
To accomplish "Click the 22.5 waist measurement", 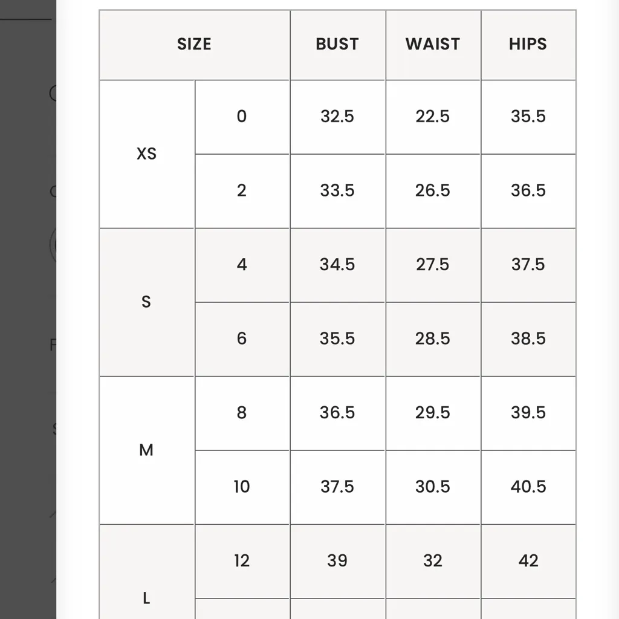I will tap(433, 116).
